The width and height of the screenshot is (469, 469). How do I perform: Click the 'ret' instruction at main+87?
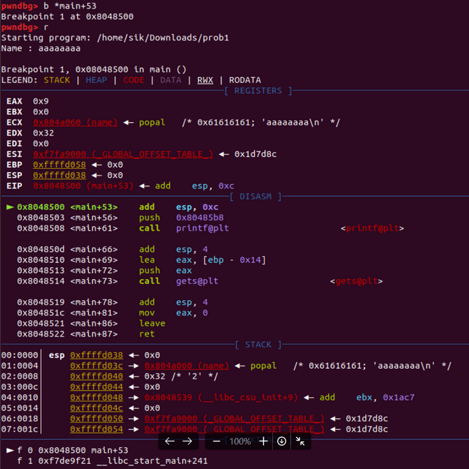point(147,333)
